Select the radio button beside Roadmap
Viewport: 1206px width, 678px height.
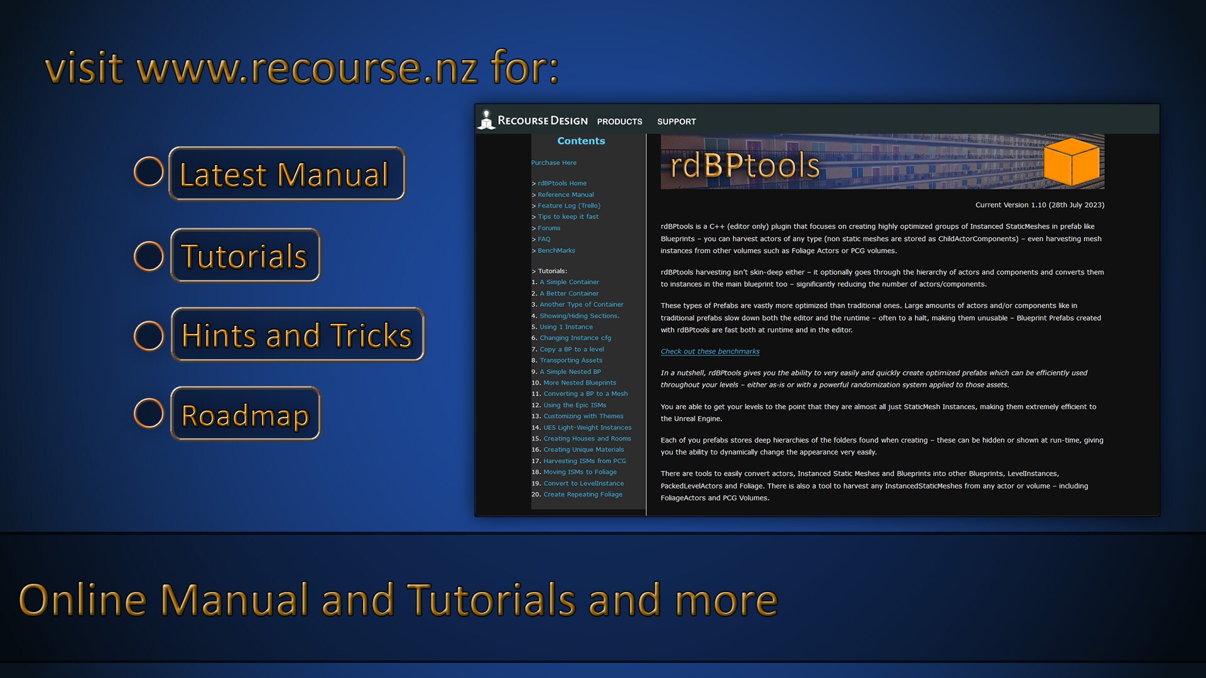pos(149,413)
